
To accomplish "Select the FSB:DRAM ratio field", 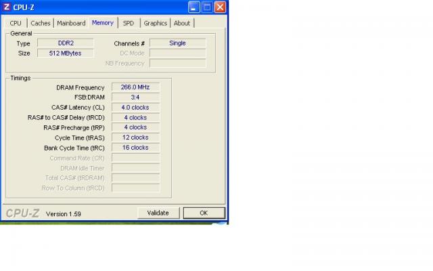I will click(x=135, y=98).
